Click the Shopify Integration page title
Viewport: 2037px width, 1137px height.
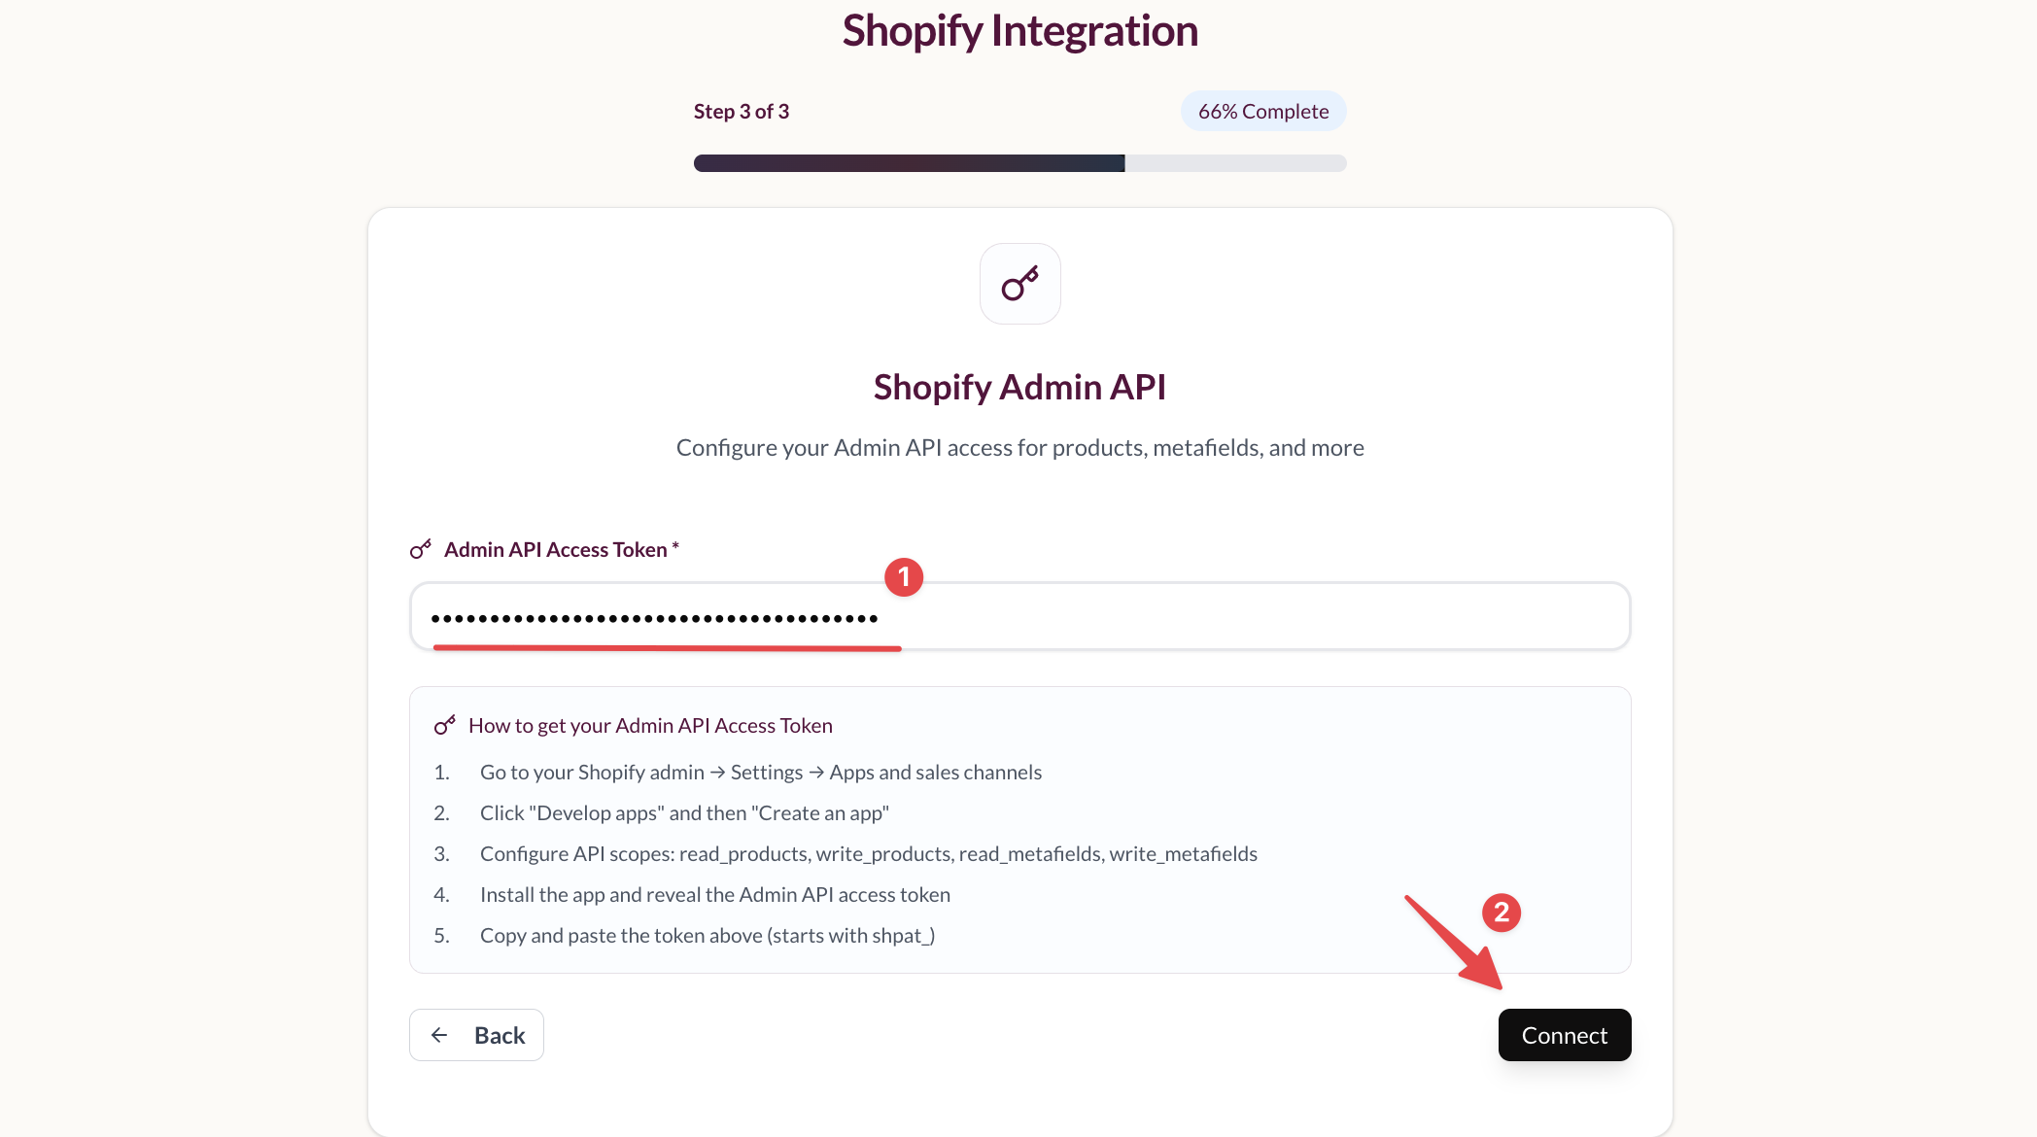click(1019, 31)
